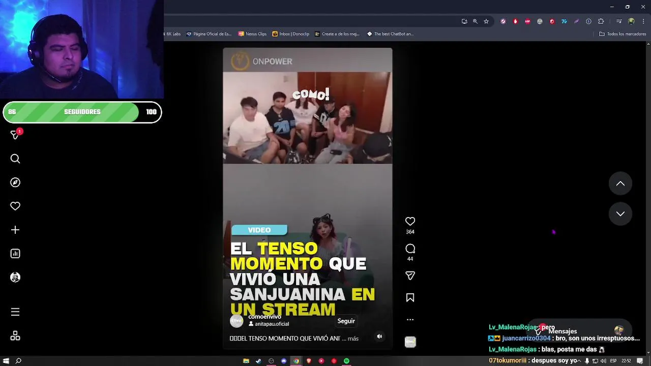Open the Chrome profile avatar

click(631, 21)
